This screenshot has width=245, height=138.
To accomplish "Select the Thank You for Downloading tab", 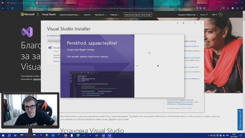I will click(49, 3).
